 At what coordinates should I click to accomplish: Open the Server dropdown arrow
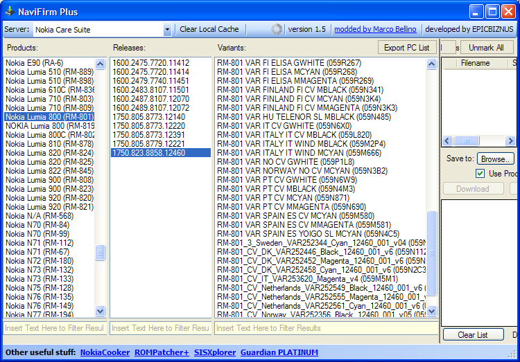(168, 30)
